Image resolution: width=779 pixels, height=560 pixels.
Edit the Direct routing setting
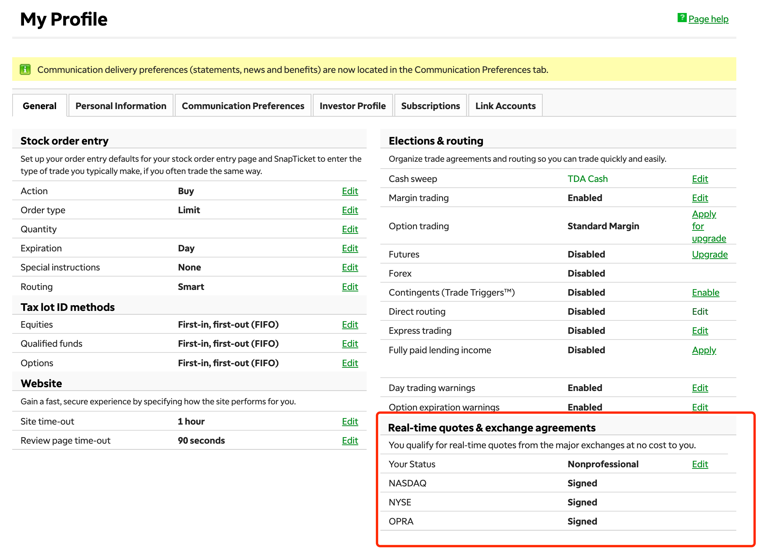[x=700, y=312]
